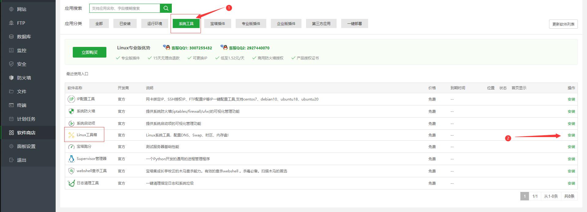Screen dimensions: 587x212
Task: Select the 已安装 category tab
Action: [x=125, y=23]
